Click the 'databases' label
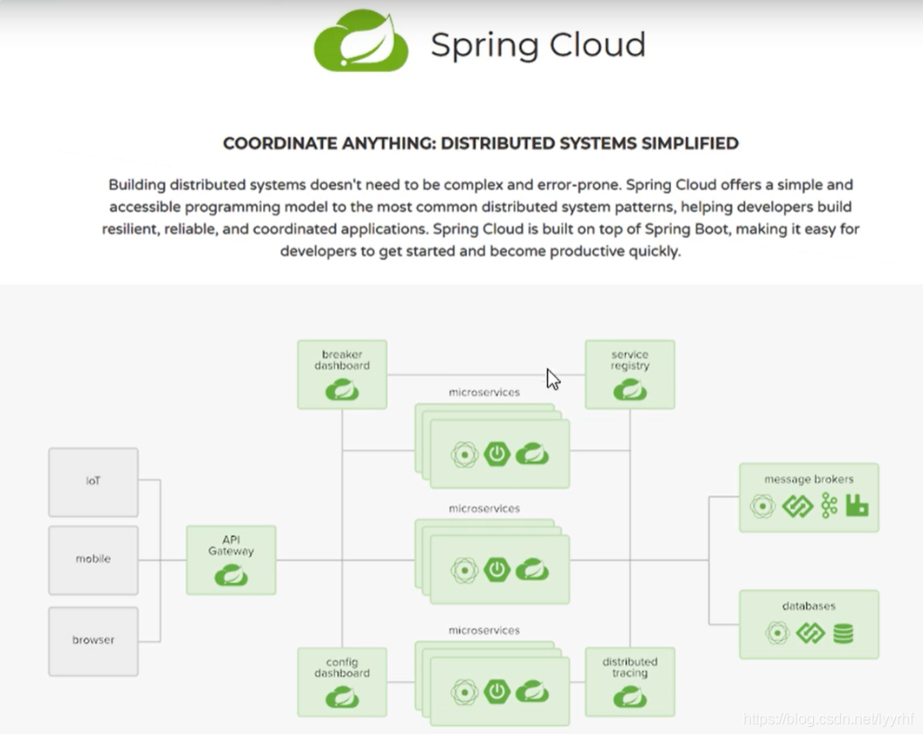This screenshot has height=736, width=923. coord(809,606)
